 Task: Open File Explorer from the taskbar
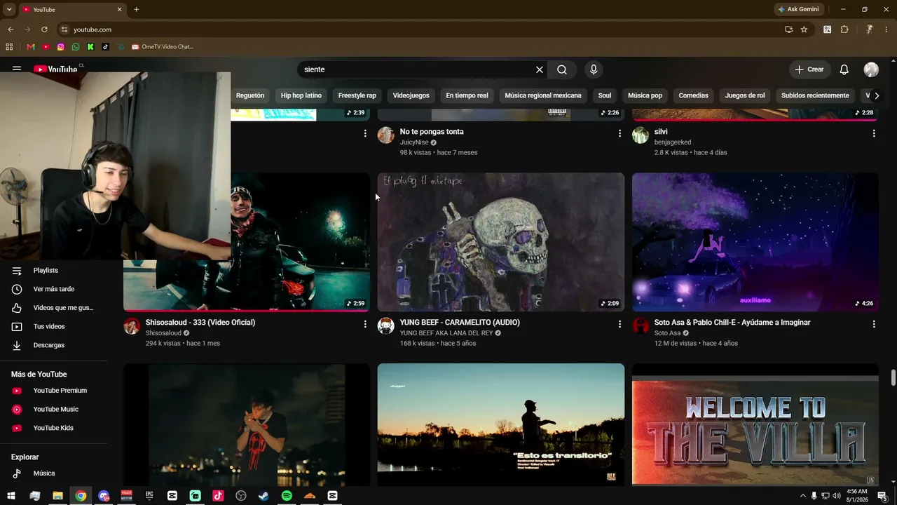(x=57, y=496)
